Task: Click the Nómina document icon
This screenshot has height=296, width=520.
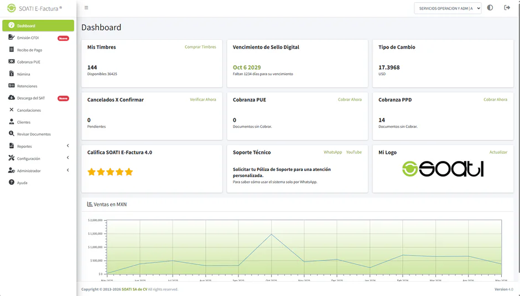Action: [11, 74]
